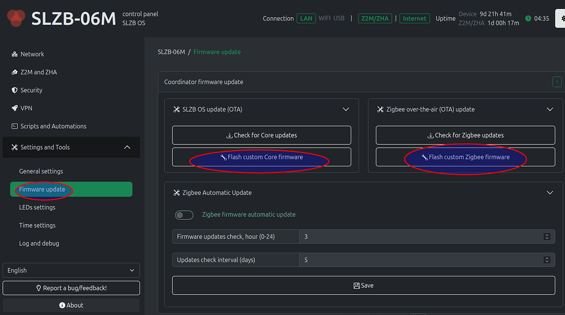Save the Zigbee automatic update settings
The image size is (565, 315).
[x=363, y=286]
